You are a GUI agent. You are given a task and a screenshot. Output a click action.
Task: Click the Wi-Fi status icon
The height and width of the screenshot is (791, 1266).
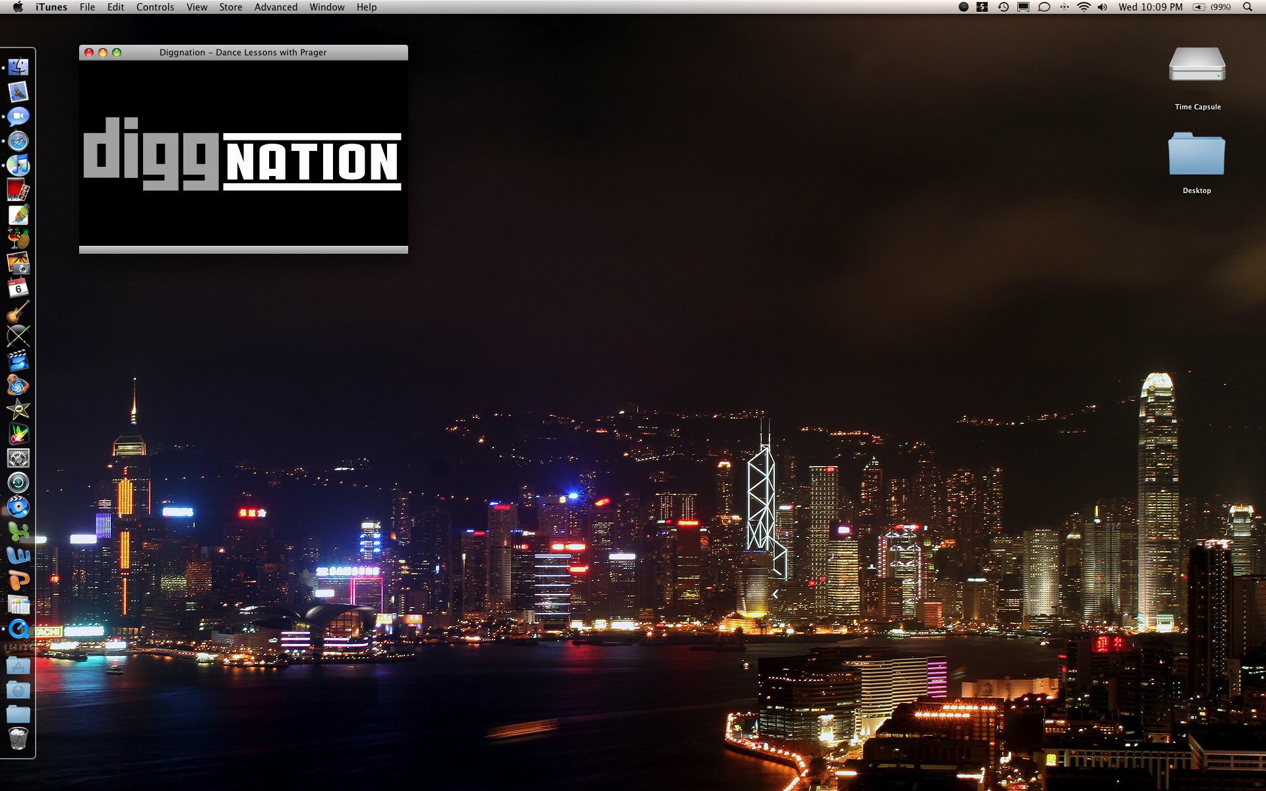pos(1083,7)
